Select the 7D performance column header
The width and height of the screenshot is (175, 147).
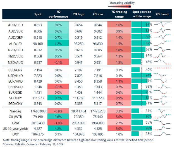tap(58, 14)
